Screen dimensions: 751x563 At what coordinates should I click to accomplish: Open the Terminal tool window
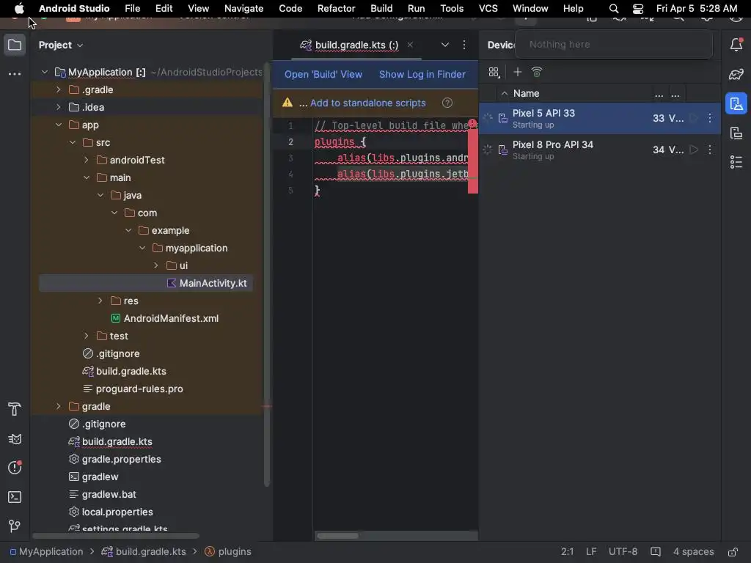point(15,497)
